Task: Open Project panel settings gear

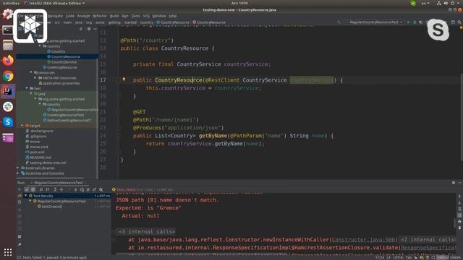Action: [x=89, y=29]
